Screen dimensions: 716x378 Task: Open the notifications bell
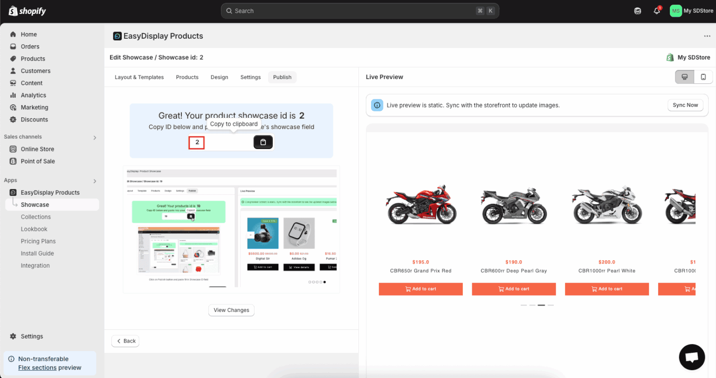click(656, 10)
